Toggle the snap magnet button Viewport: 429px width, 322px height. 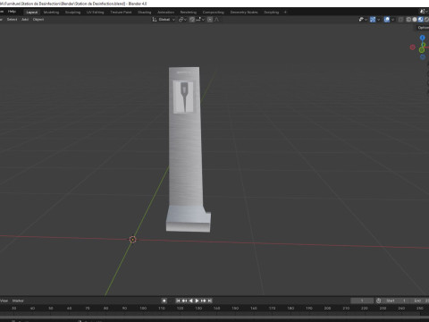192,20
